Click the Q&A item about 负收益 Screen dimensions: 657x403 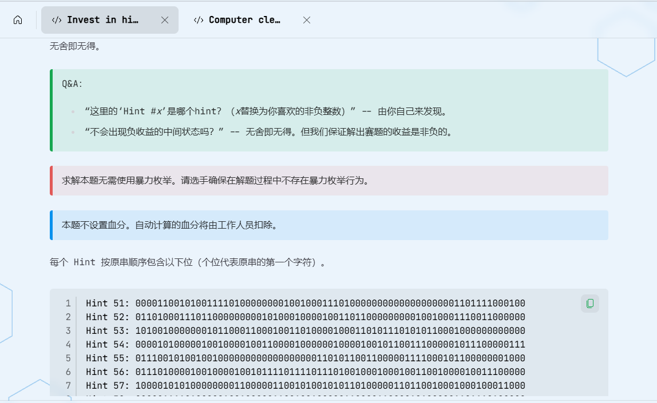tap(269, 132)
